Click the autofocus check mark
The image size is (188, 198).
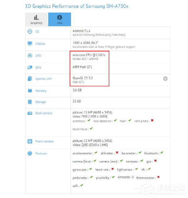pyautogui.click(x=89, y=120)
